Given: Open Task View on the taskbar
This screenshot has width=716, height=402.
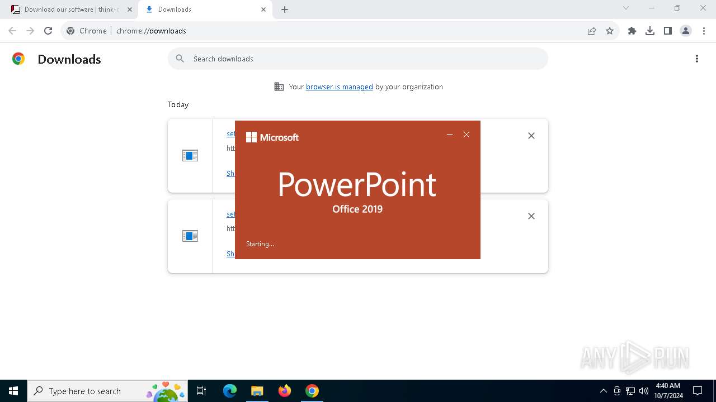Looking at the screenshot, I should pos(201,391).
